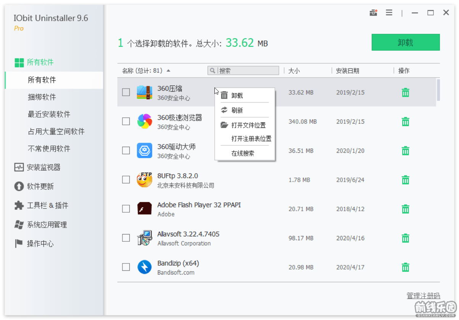Click the Allavsoft Corporation publisher text

[184, 244]
